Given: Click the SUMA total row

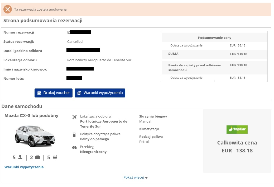Looking at the screenshot, I should pyautogui.click(x=215, y=54).
